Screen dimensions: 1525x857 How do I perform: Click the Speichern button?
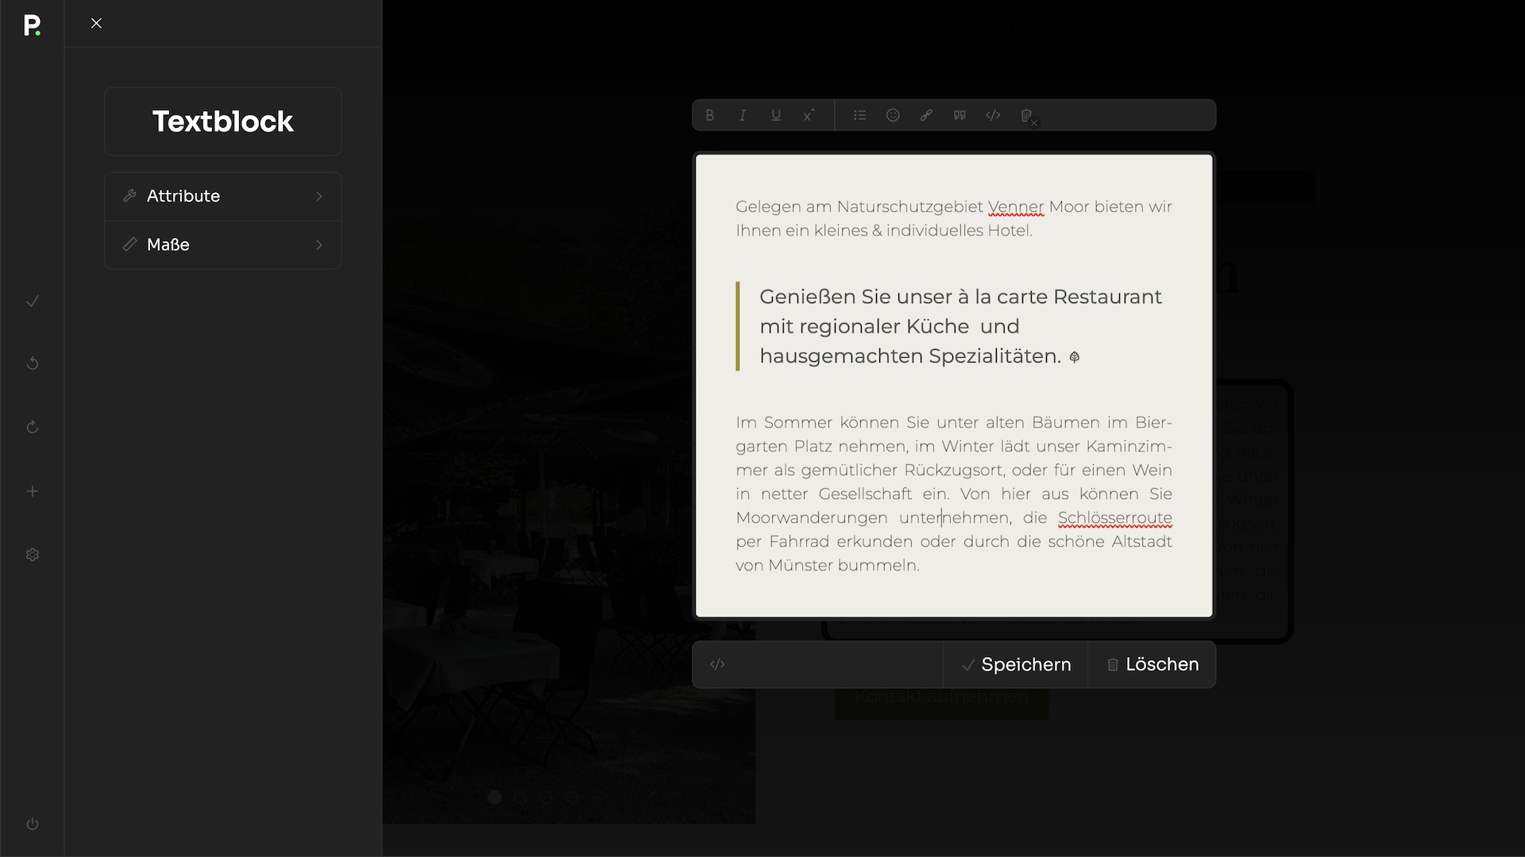click(1016, 665)
